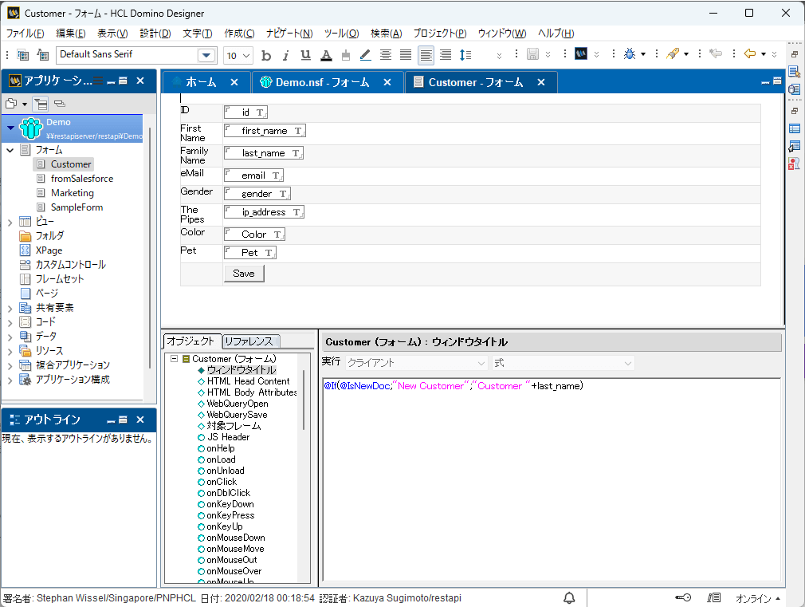Image resolution: width=805 pixels, height=607 pixels.
Task: Apply full justify paragraph alignment
Action: coord(406,55)
